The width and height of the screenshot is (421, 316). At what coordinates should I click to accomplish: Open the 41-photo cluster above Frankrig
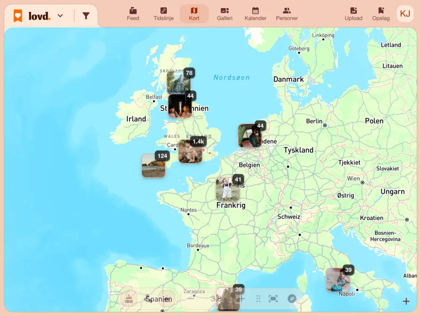228,189
